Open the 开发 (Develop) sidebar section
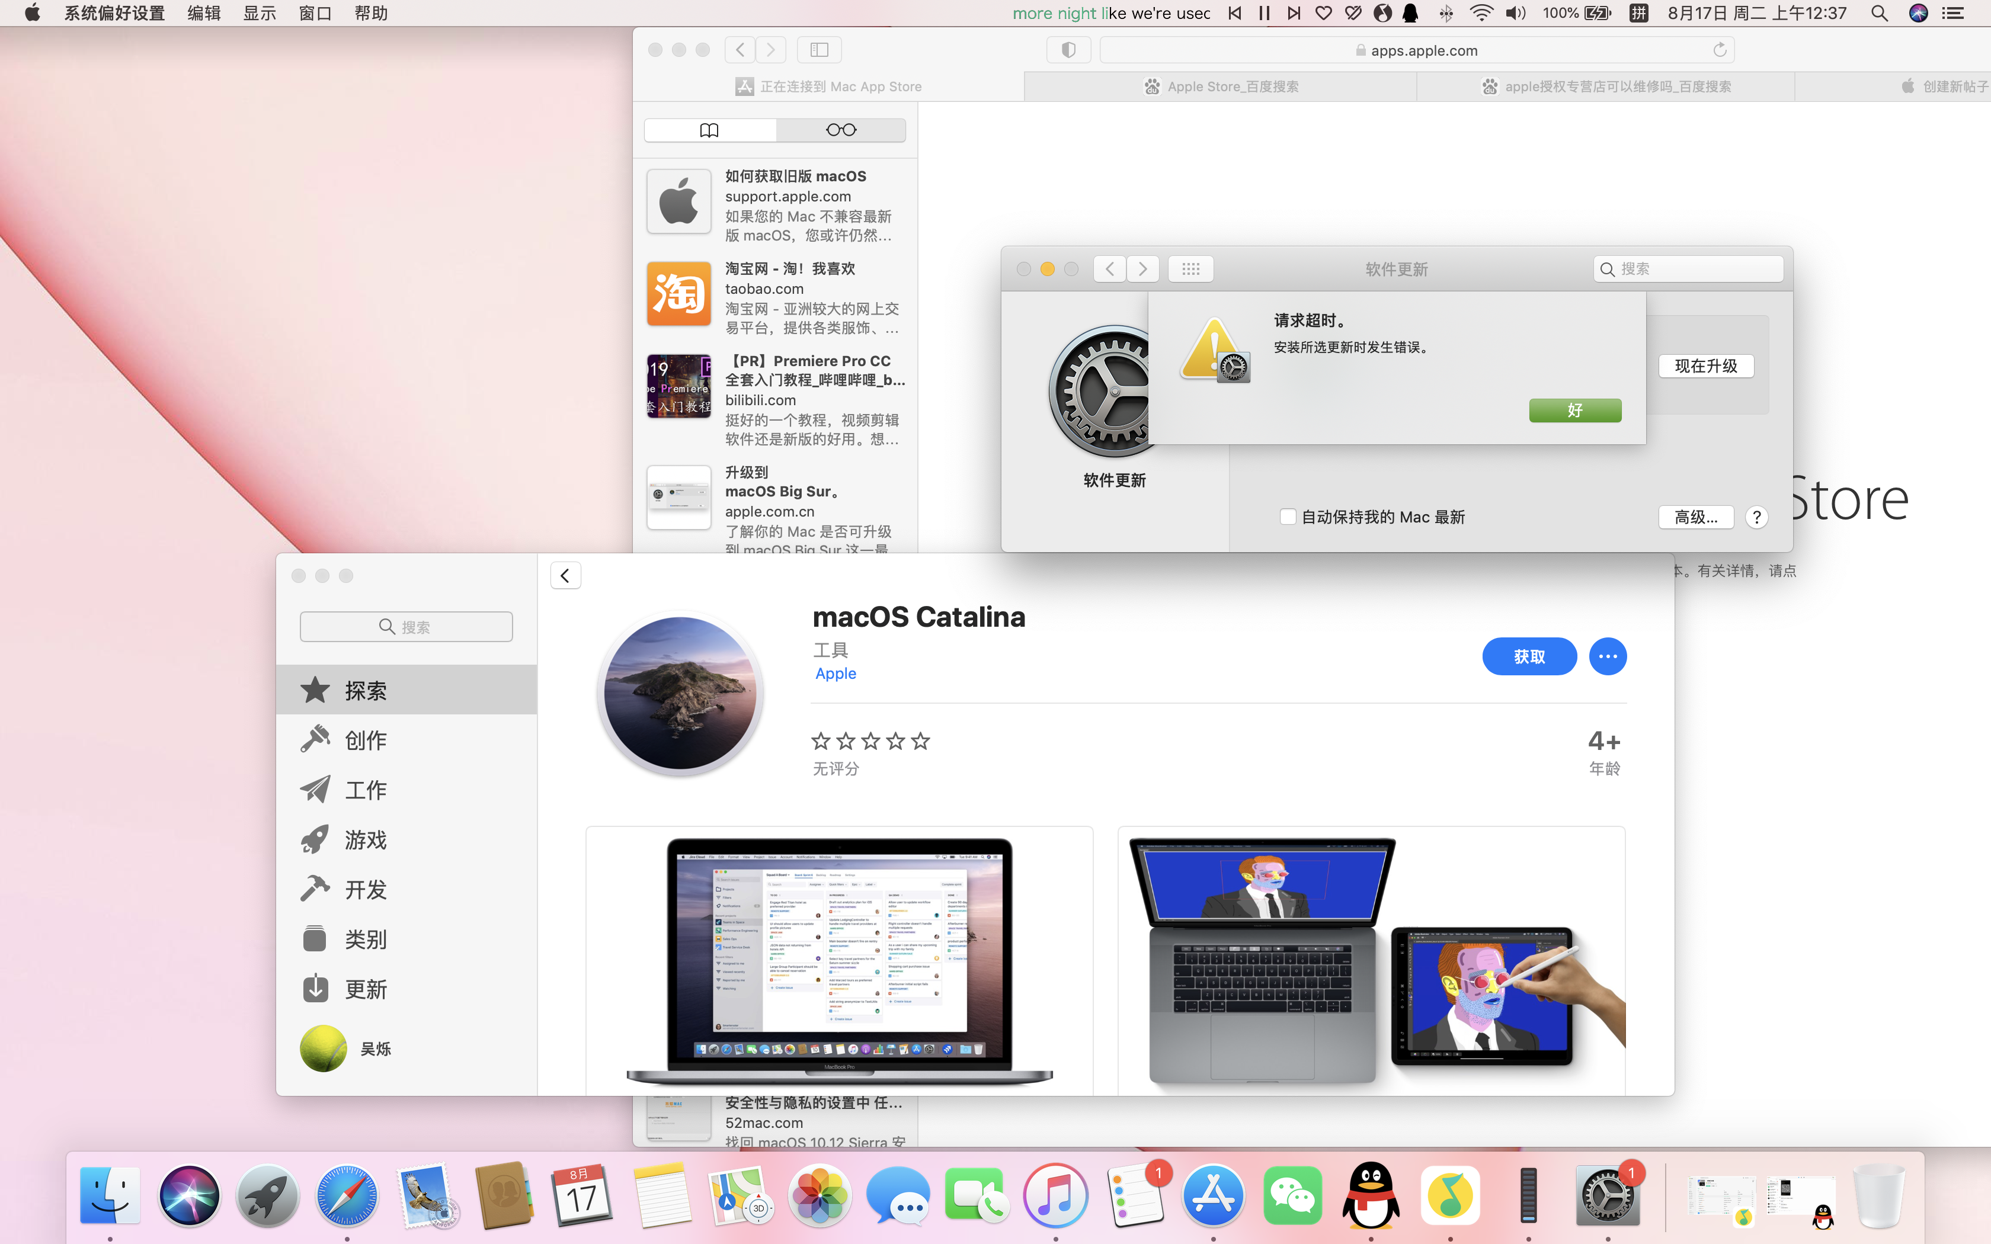 [x=364, y=889]
